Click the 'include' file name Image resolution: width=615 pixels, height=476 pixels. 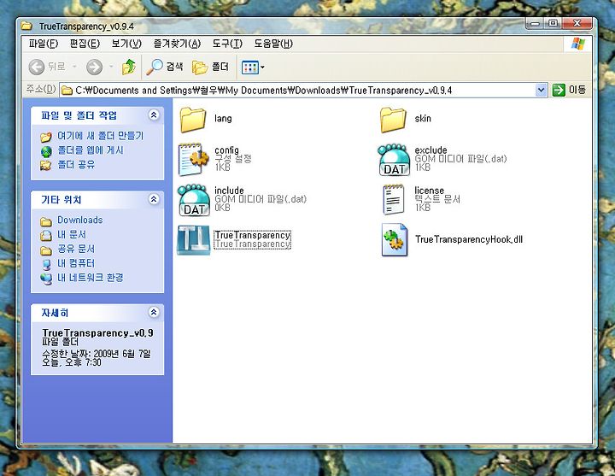click(229, 191)
